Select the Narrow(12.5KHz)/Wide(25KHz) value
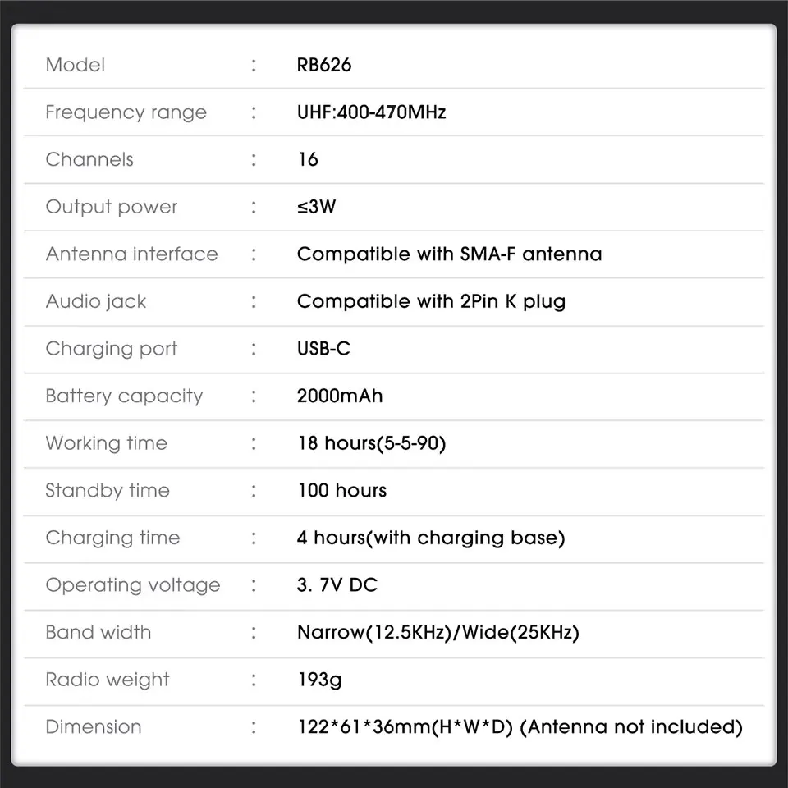Viewport: 788px width, 788px height. [x=438, y=633]
